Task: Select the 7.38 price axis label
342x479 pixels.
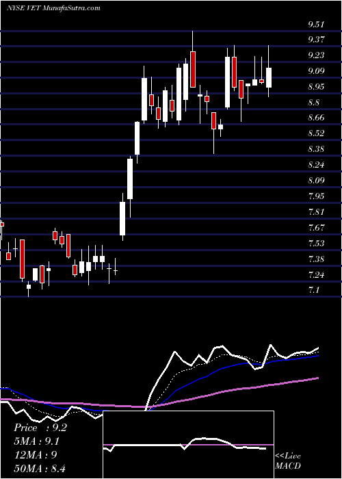Action: 316,259
